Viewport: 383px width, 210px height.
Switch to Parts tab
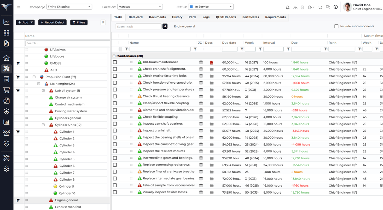[192, 17]
